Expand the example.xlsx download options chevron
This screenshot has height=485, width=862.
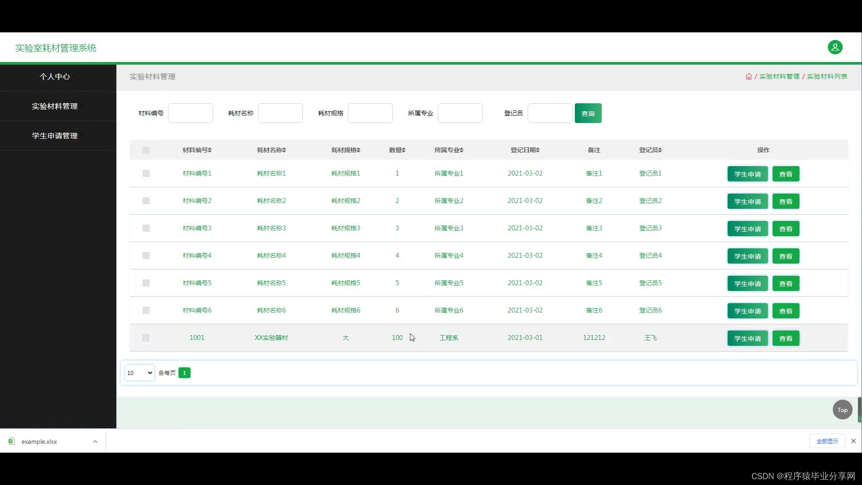[95, 441]
